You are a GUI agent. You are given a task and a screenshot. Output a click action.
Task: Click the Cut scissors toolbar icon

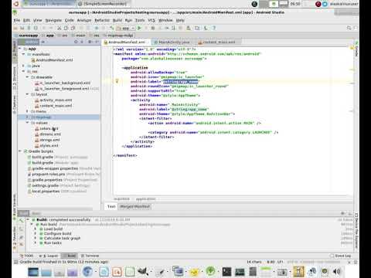[60, 28]
